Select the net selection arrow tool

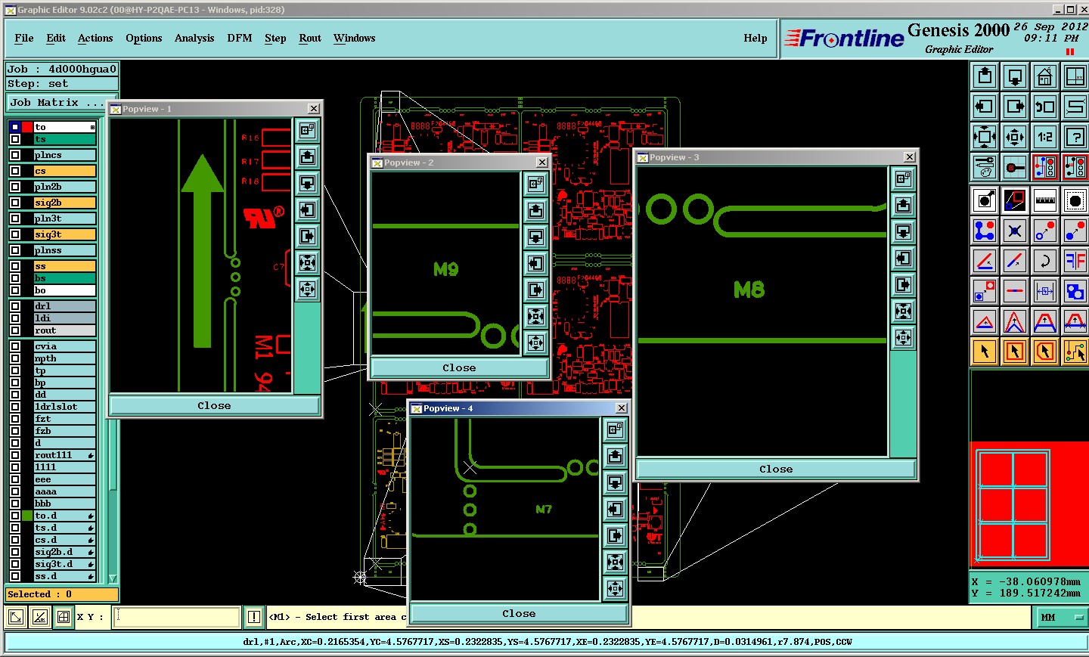click(1075, 352)
